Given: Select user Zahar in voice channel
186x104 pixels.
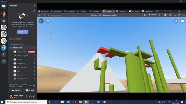Looking at the screenshot, I should (24, 60).
